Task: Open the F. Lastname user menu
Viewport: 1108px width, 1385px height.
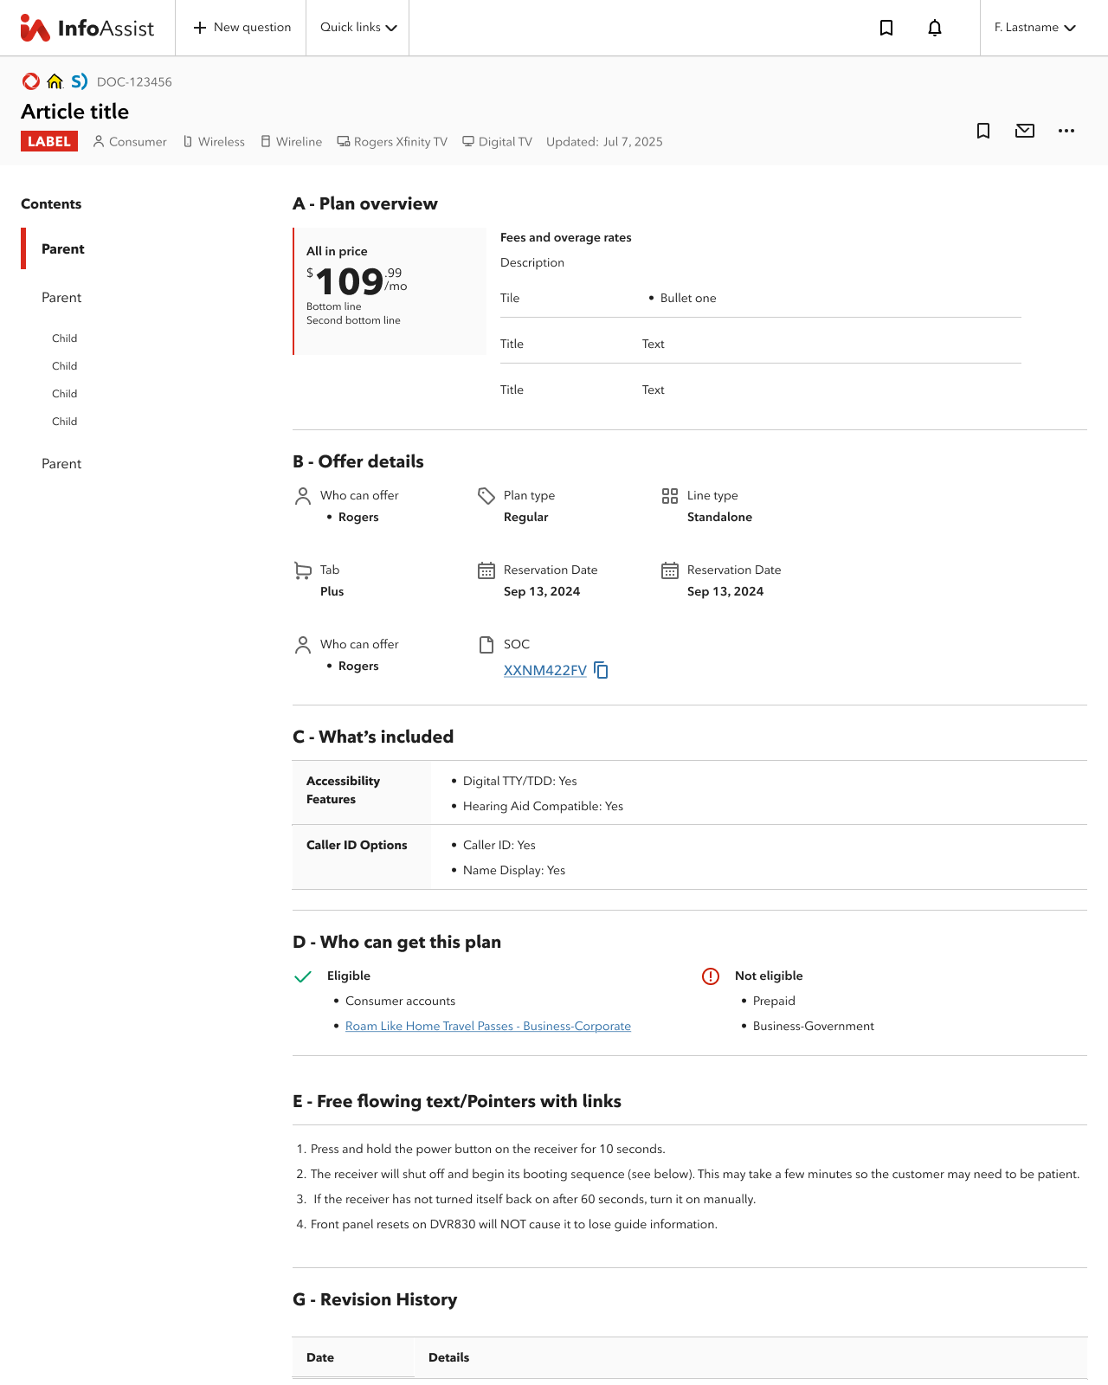Action: [x=1035, y=28]
